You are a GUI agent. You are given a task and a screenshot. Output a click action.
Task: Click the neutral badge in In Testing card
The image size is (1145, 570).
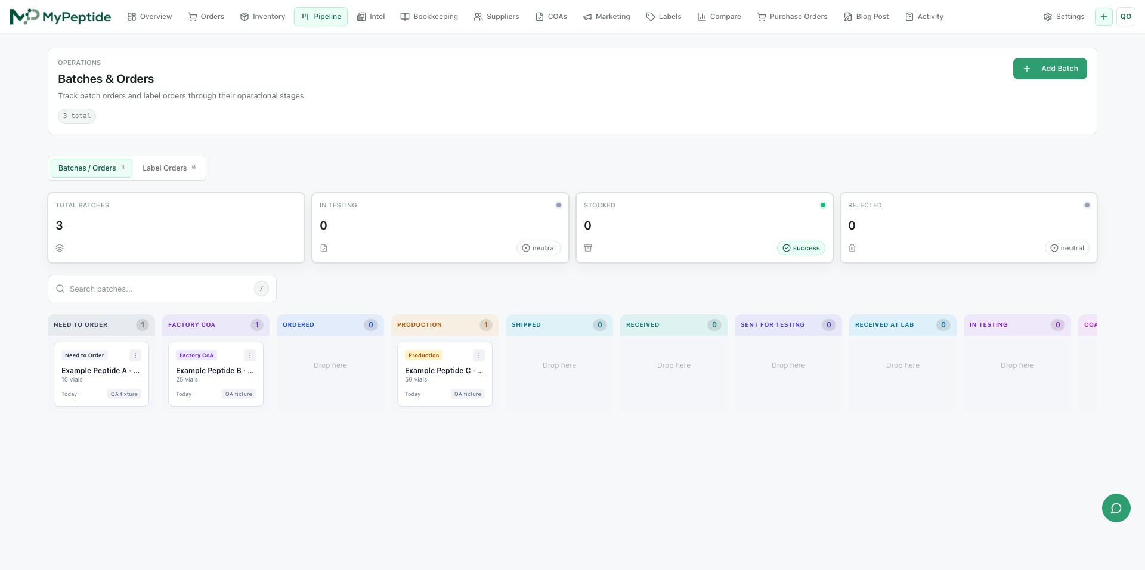point(539,248)
